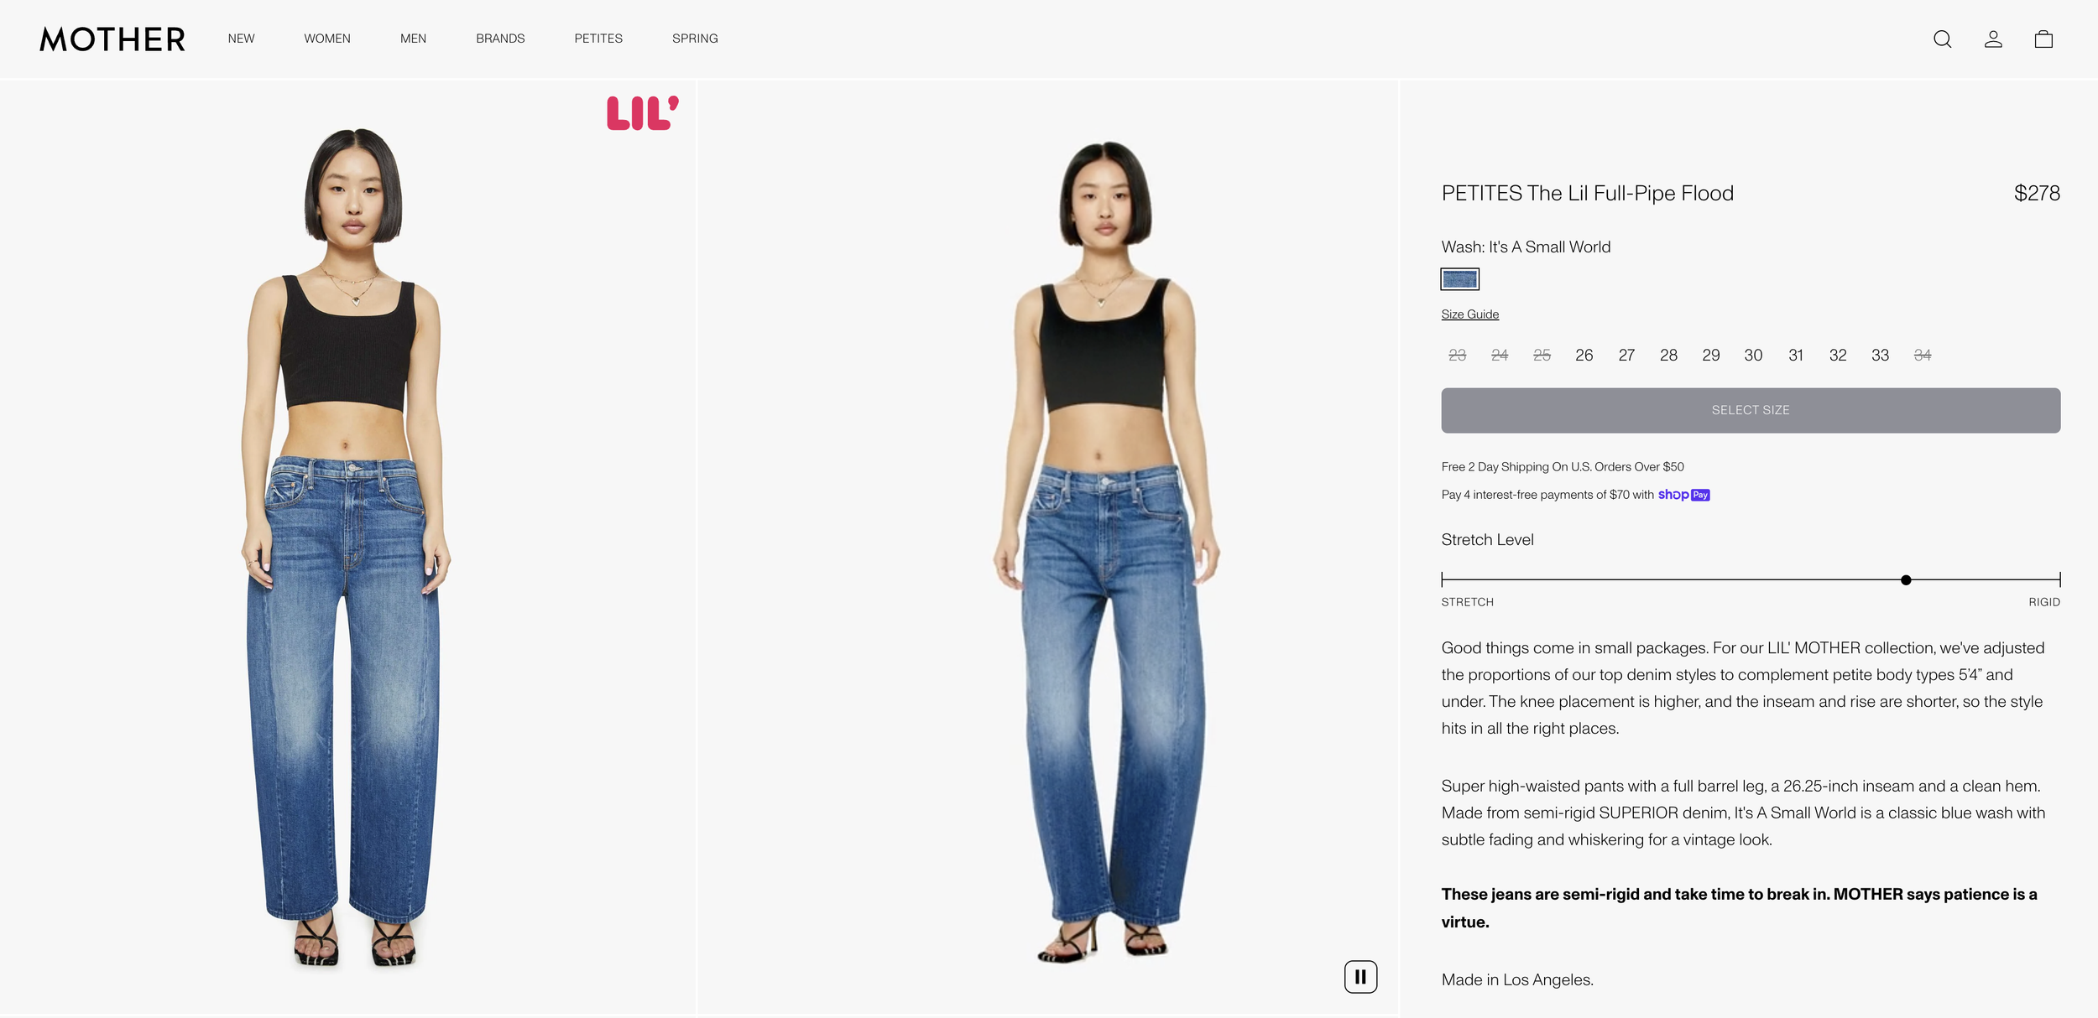Click the SELECT SIZE button

tap(1751, 410)
